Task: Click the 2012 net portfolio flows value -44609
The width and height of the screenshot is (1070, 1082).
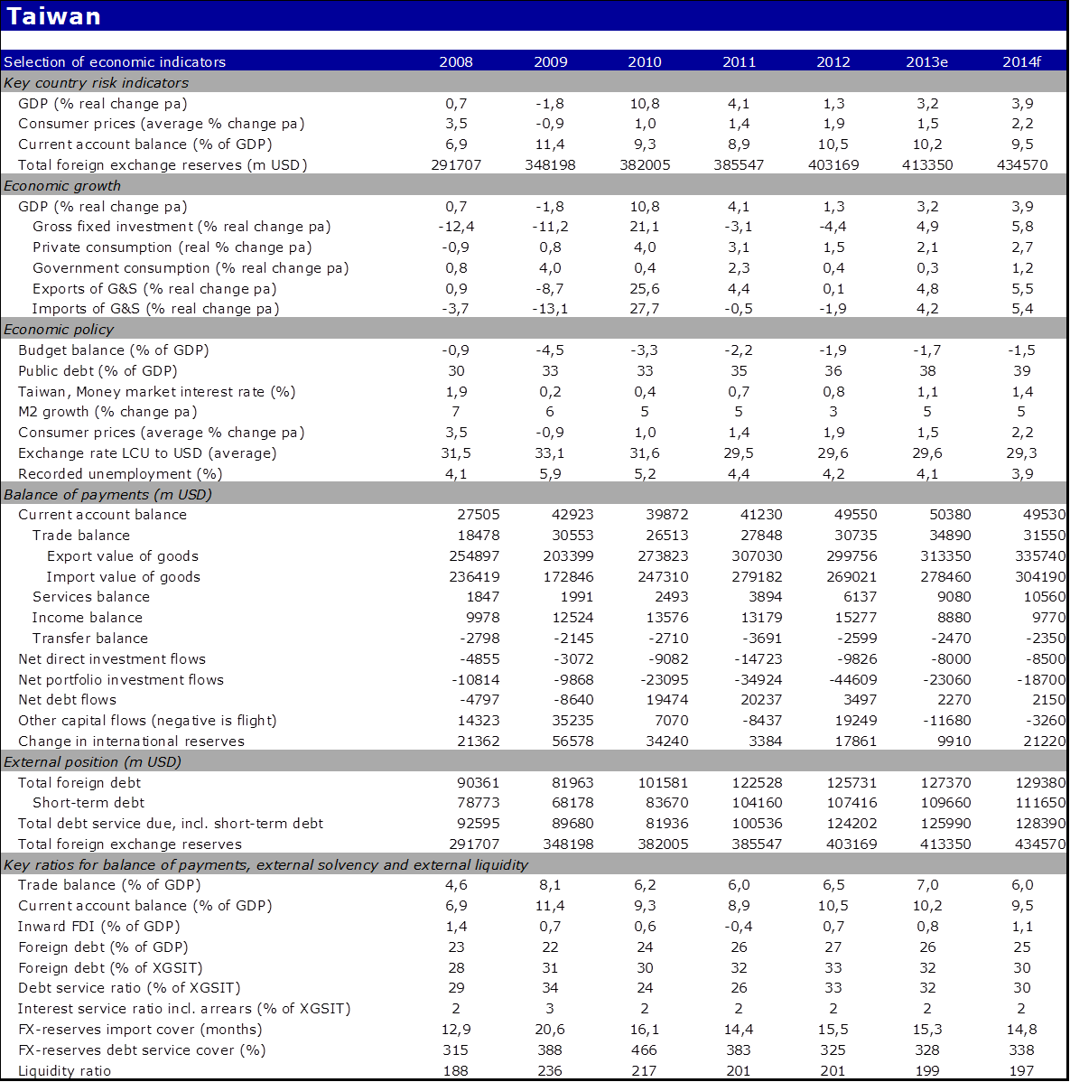Action: click(x=852, y=679)
